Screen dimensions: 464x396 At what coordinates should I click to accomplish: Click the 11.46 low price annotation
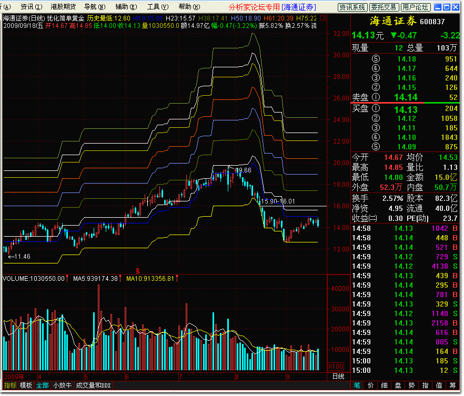19,257
